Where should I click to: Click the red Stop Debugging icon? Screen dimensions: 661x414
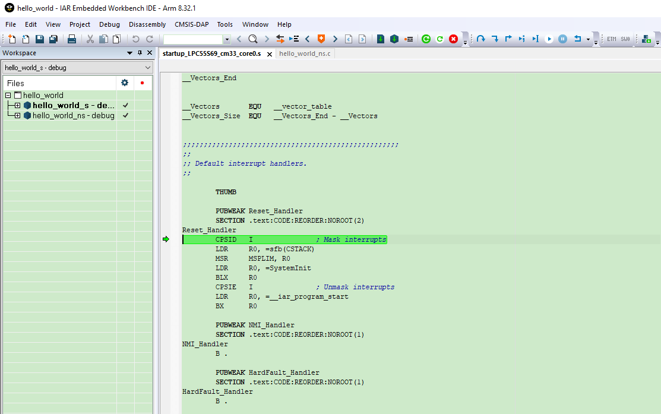point(454,39)
